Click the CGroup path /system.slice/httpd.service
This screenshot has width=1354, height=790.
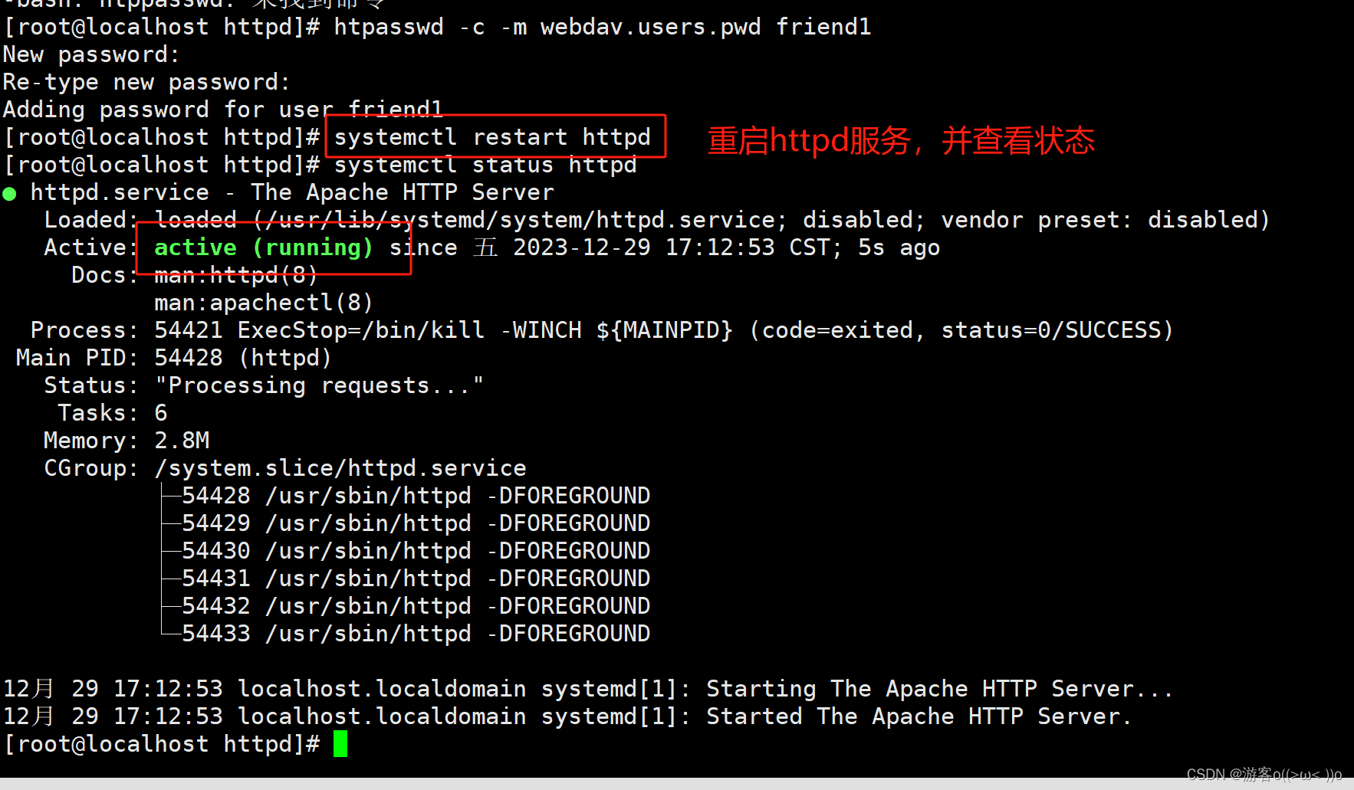pos(340,468)
